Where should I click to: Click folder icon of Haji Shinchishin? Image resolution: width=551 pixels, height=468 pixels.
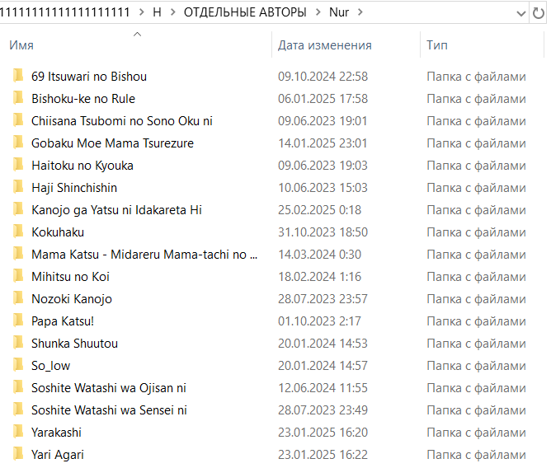tap(18, 187)
